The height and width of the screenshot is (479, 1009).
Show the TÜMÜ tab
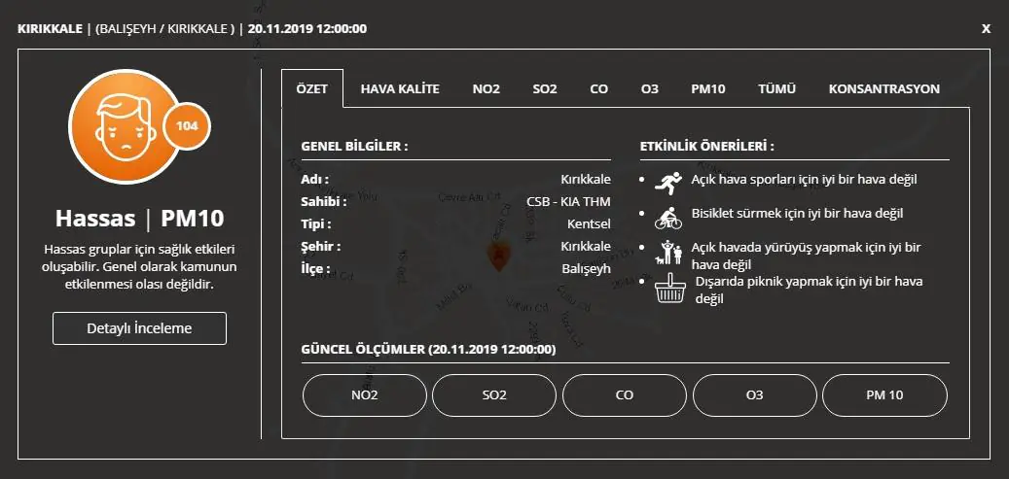pos(777,88)
